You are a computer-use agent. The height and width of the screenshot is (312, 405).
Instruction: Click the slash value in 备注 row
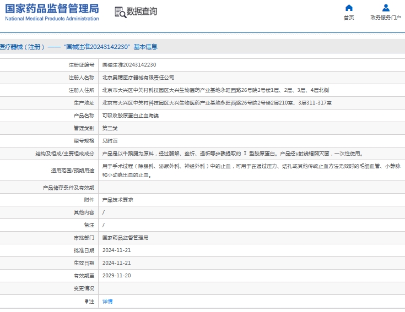104,225
